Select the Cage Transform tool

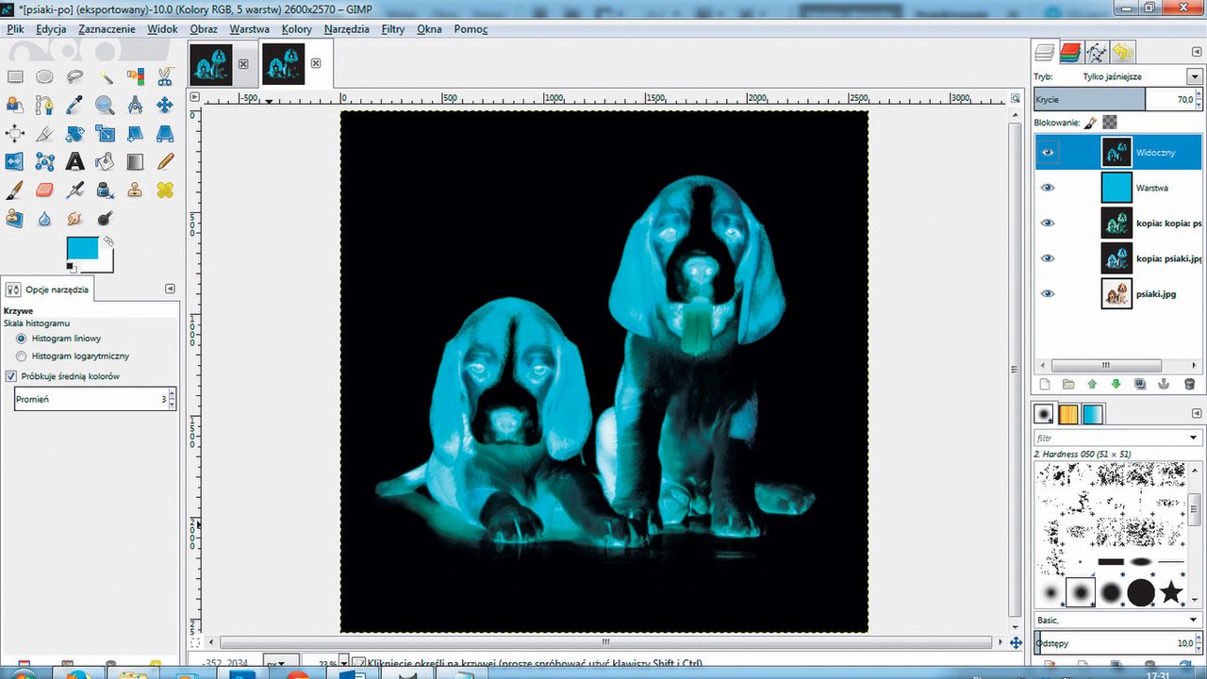coord(44,161)
